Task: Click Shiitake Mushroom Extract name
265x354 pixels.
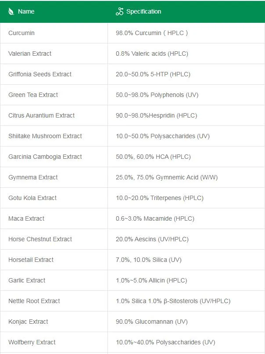Action: [x=45, y=136]
